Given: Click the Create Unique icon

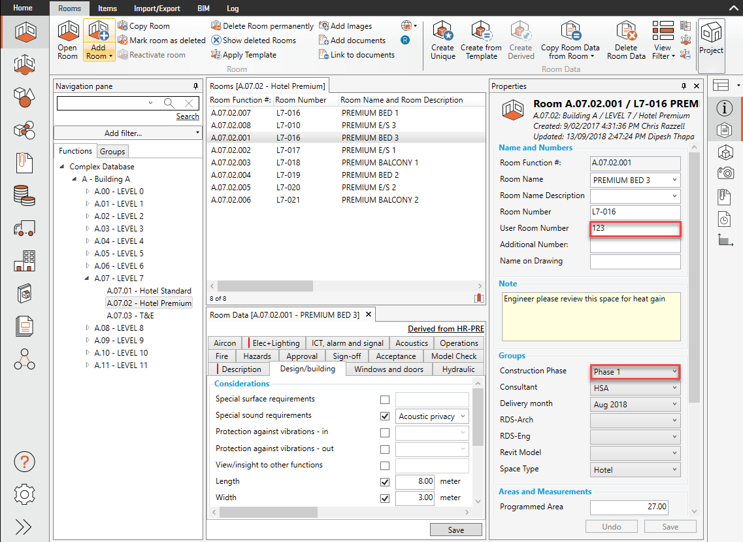Looking at the screenshot, I should (442, 31).
